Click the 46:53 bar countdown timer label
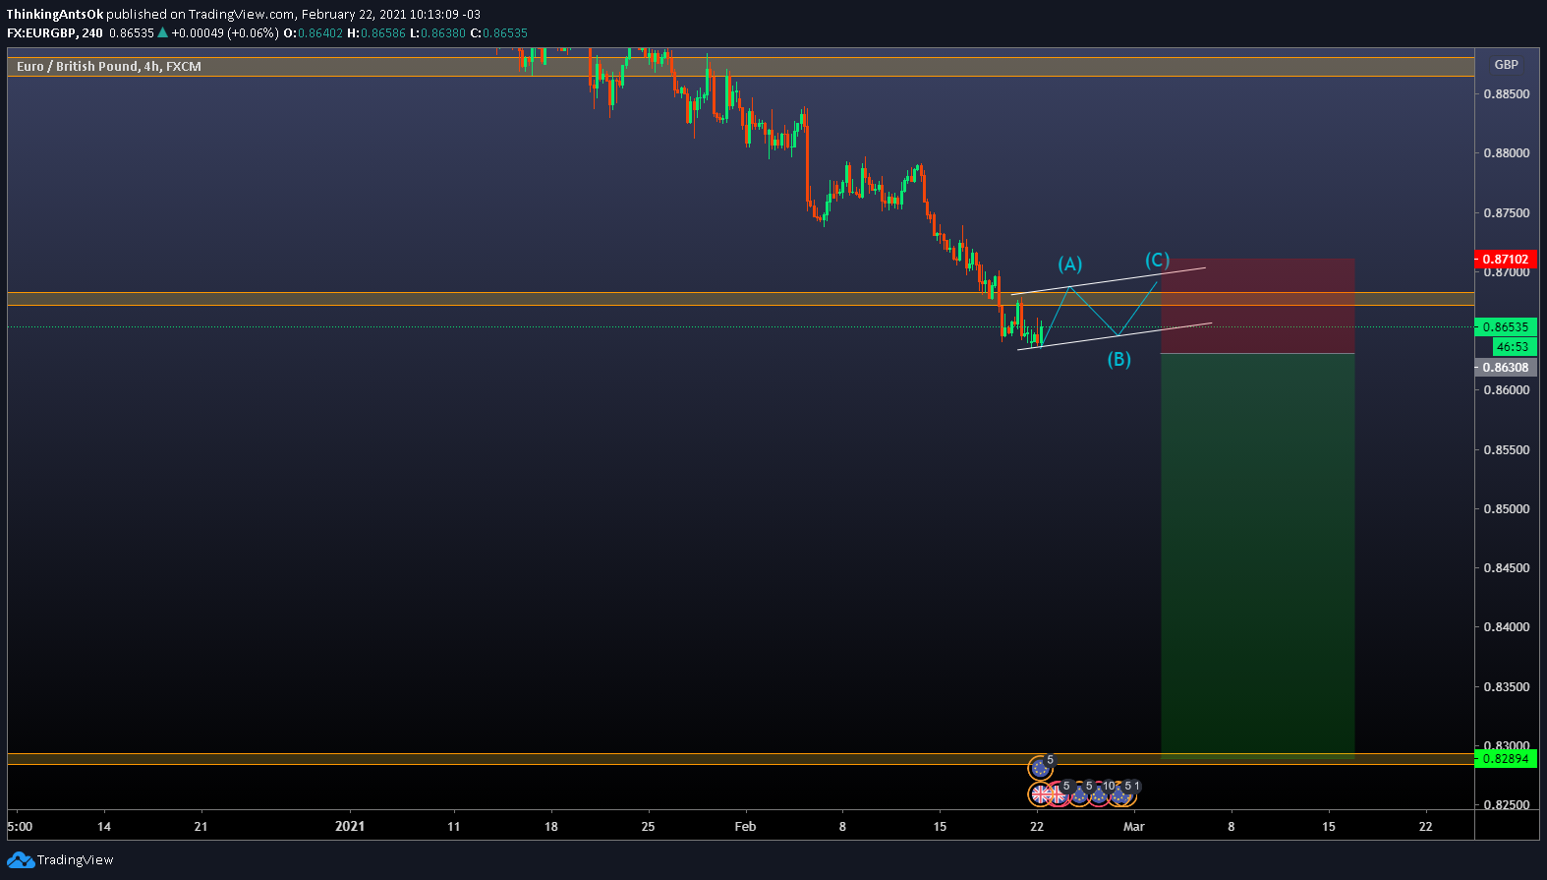 point(1514,347)
